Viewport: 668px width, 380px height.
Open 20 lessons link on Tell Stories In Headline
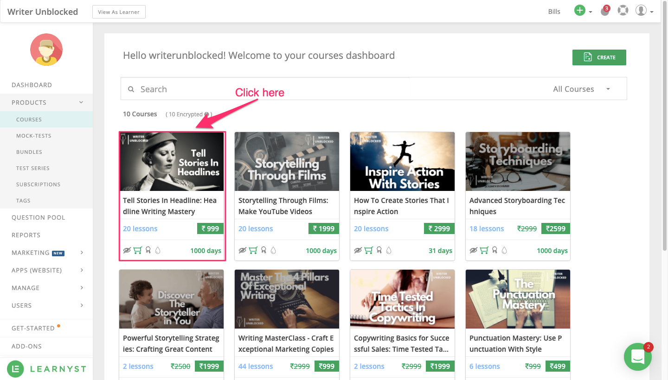click(x=140, y=228)
